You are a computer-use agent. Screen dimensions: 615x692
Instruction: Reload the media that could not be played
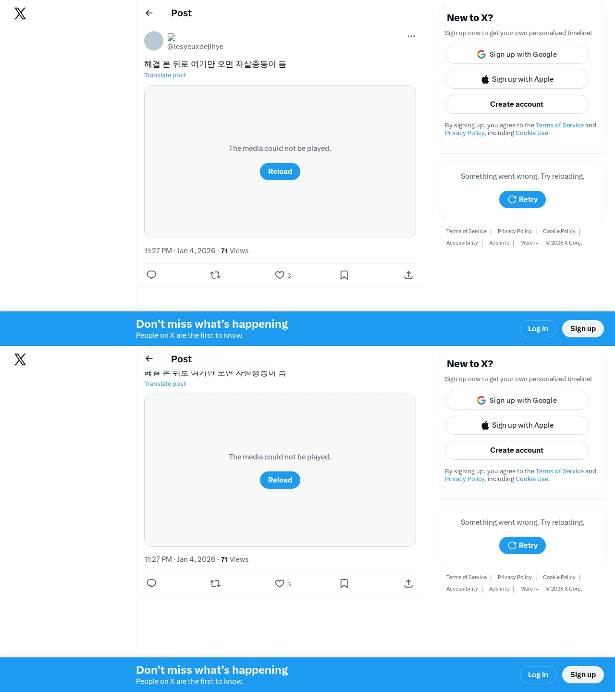pos(280,172)
